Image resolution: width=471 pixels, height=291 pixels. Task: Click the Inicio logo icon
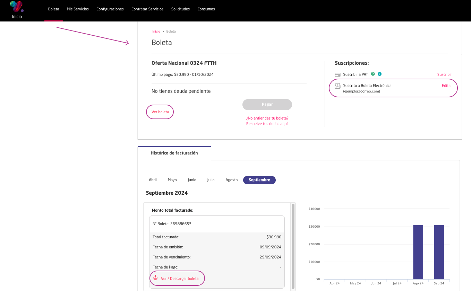pos(16,7)
